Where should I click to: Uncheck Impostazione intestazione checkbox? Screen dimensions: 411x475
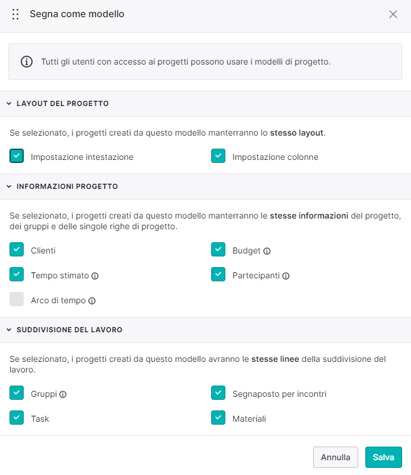pos(17,156)
